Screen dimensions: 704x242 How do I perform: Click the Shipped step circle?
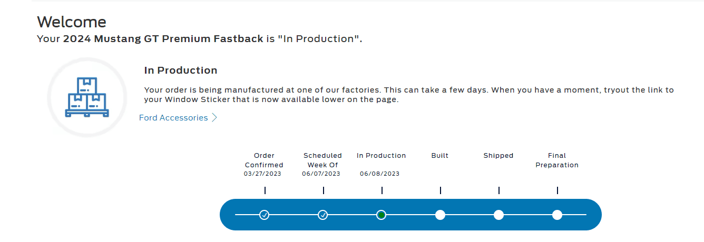tap(498, 215)
